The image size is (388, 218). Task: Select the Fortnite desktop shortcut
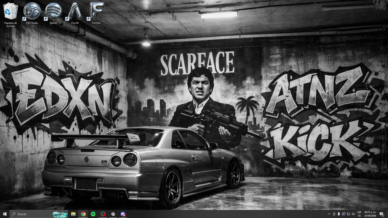coord(96,13)
